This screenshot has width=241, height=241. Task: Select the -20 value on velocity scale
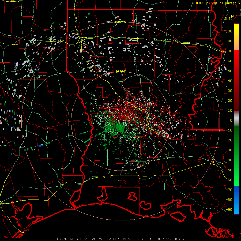(x=229, y=140)
